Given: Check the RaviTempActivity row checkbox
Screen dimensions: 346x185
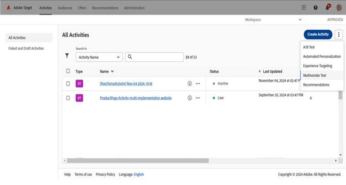Looking at the screenshot, I should click(x=68, y=84).
